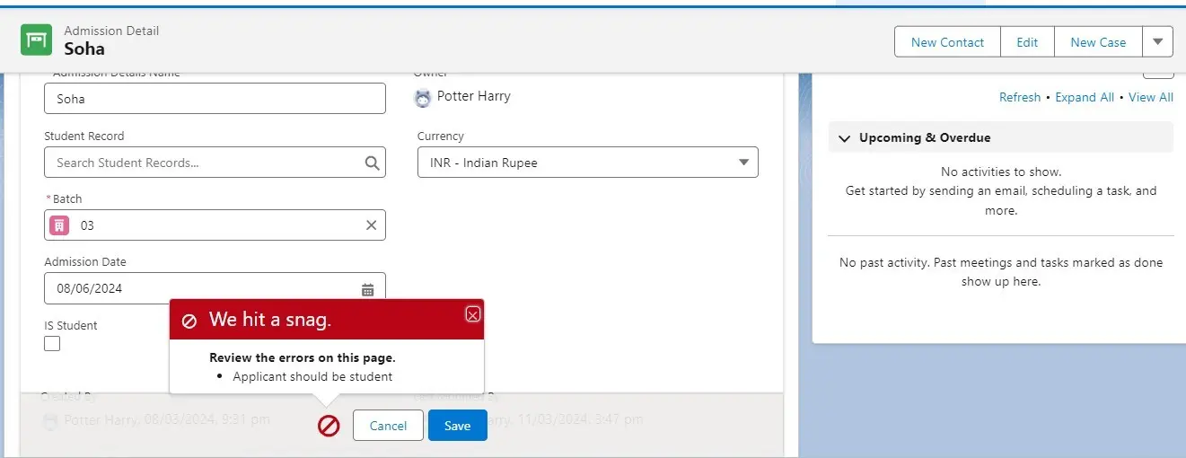Collapse the Upcoming & Overdue section

[844, 138]
